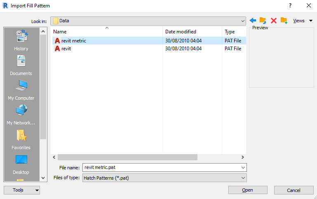The width and height of the screenshot is (317, 199).
Task: Click revit row's PAT File type
Action: [233, 49]
